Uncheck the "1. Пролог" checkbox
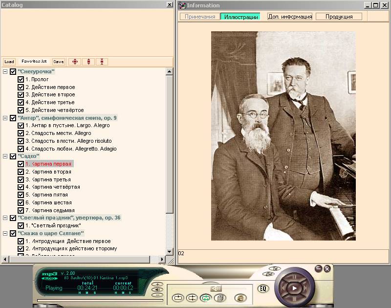Screen dimensions: 391x308 [21, 80]
